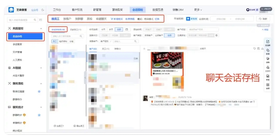Click the 加员工? help link
The height and width of the screenshot is (140, 280).
[x=59, y=126]
